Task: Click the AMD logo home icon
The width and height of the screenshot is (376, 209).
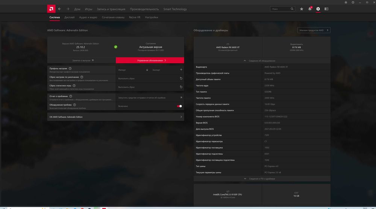Action: click(52, 9)
